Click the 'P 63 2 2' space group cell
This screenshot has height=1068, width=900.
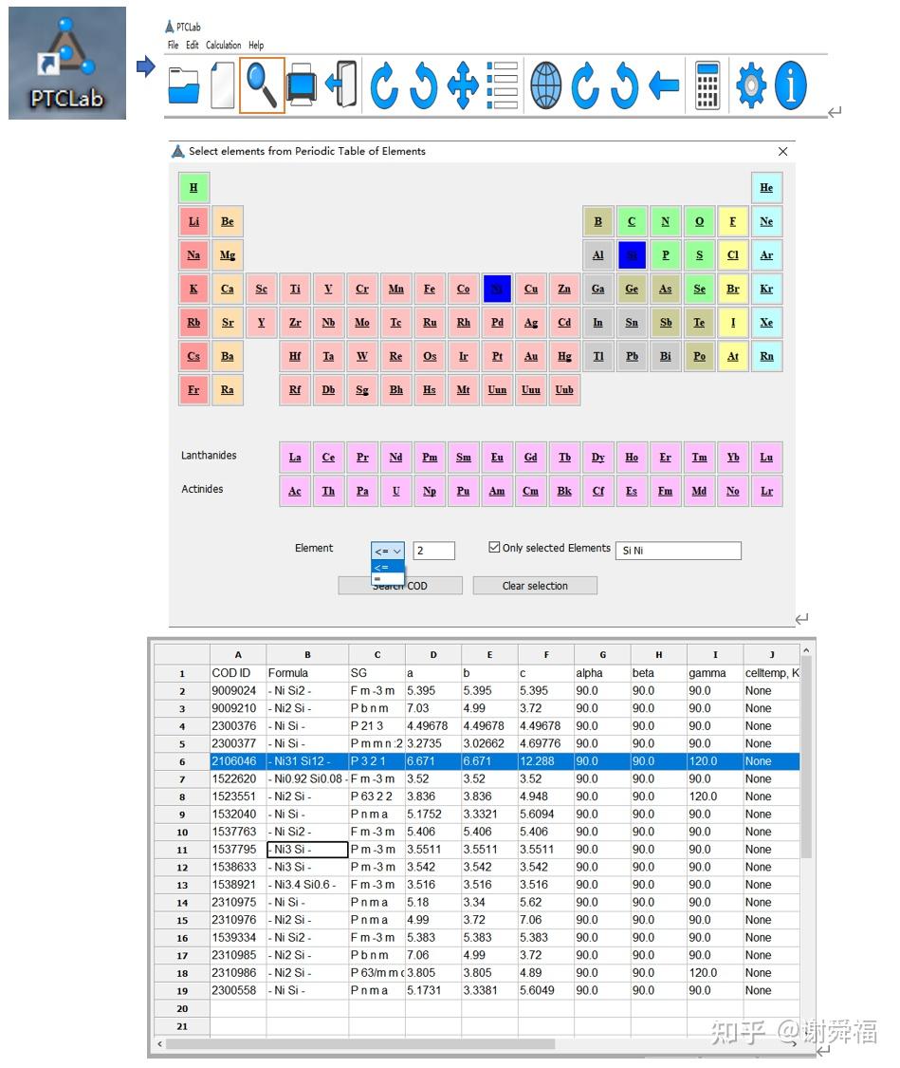click(377, 796)
